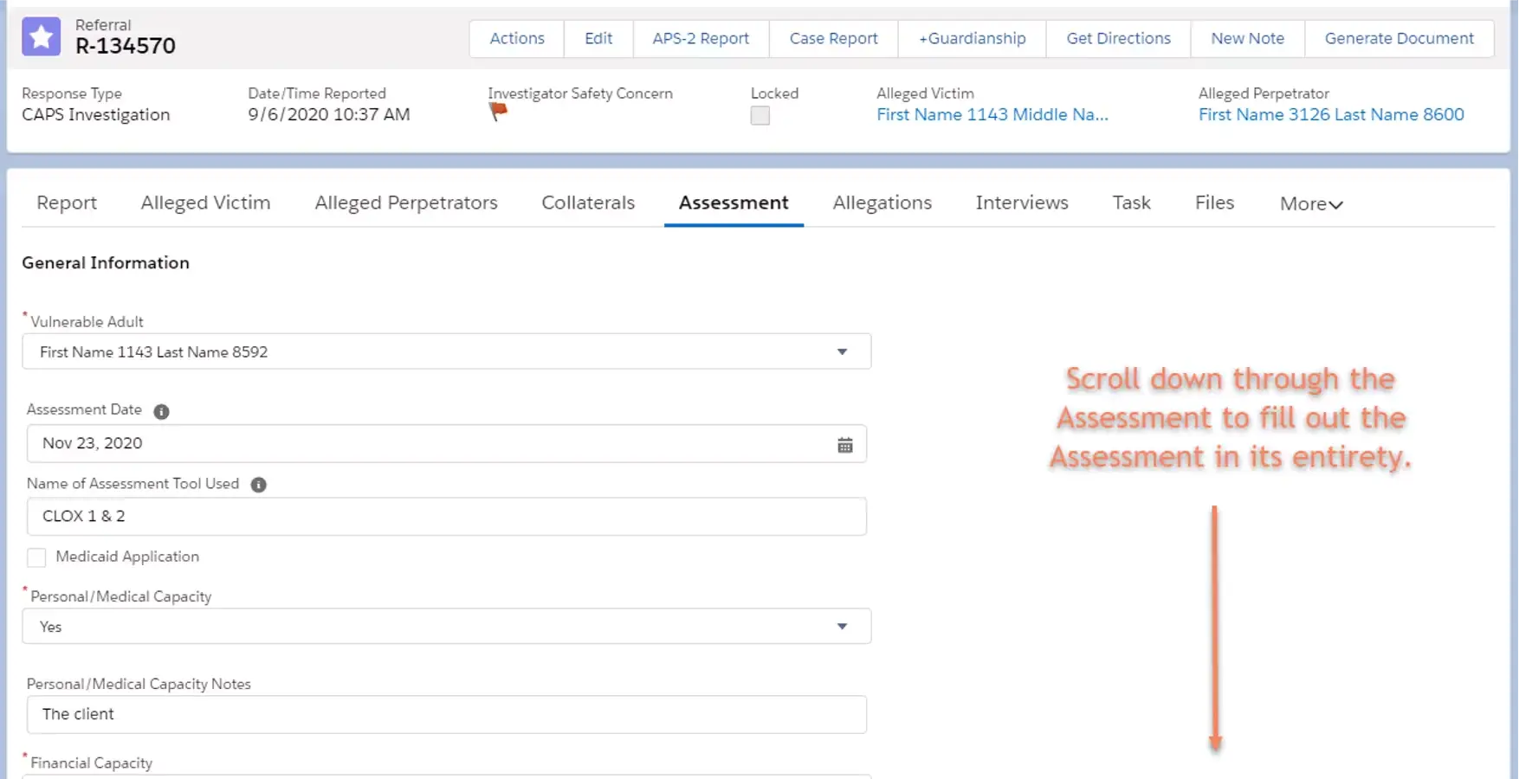1519x779 pixels.
Task: Open the Vulnerable Adult dropdown
Action: [446, 351]
